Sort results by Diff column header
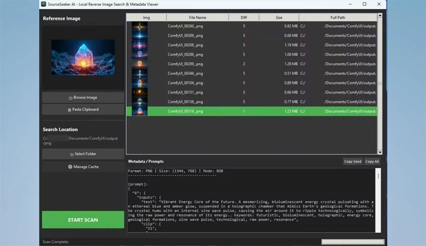 click(244, 17)
